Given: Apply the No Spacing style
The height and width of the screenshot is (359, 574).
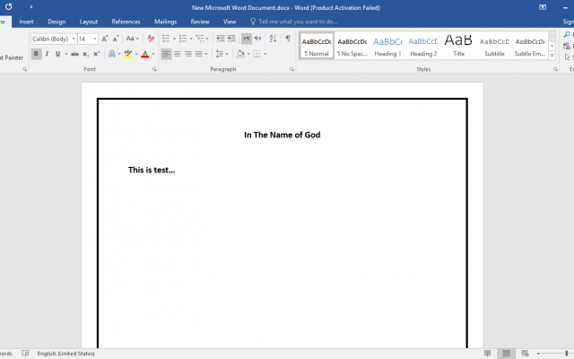Looking at the screenshot, I should [352, 46].
